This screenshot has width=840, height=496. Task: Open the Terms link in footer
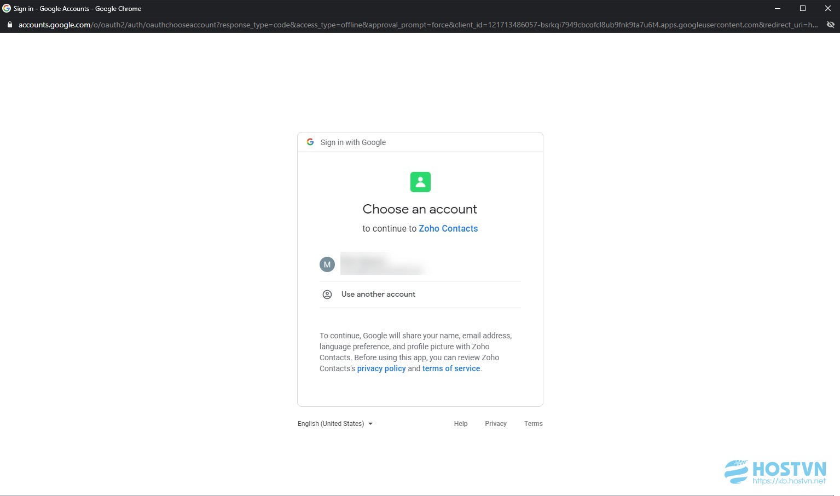(x=534, y=424)
